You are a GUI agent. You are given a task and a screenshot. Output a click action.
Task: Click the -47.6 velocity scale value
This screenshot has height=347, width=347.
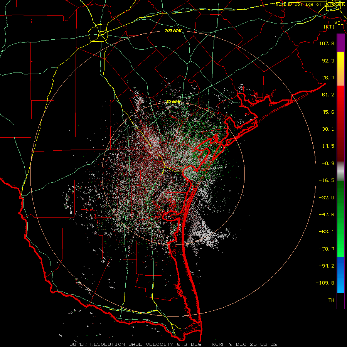(x=327, y=215)
